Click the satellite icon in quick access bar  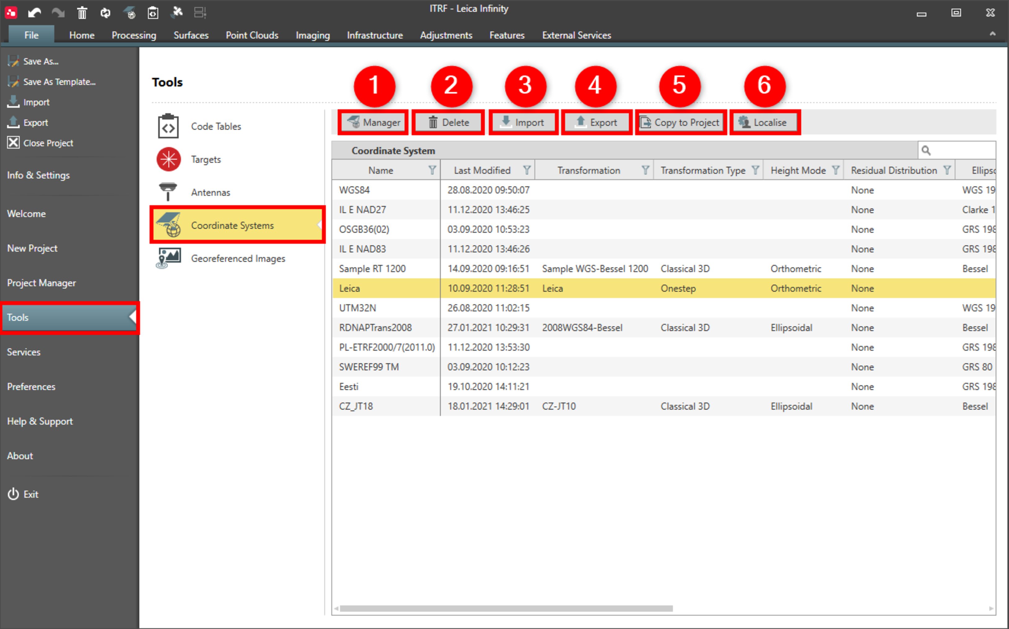[177, 12]
